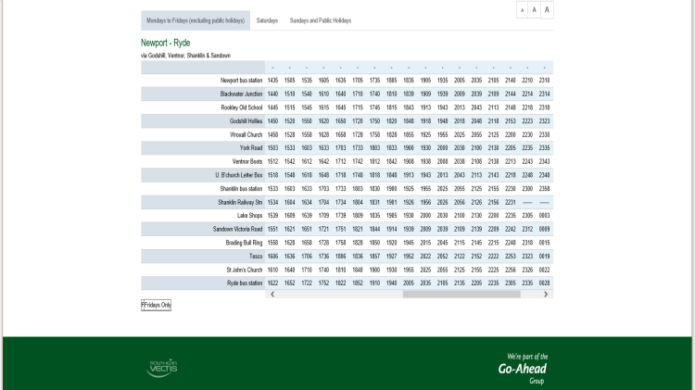Click the Newport bus station stop name

(x=241, y=81)
